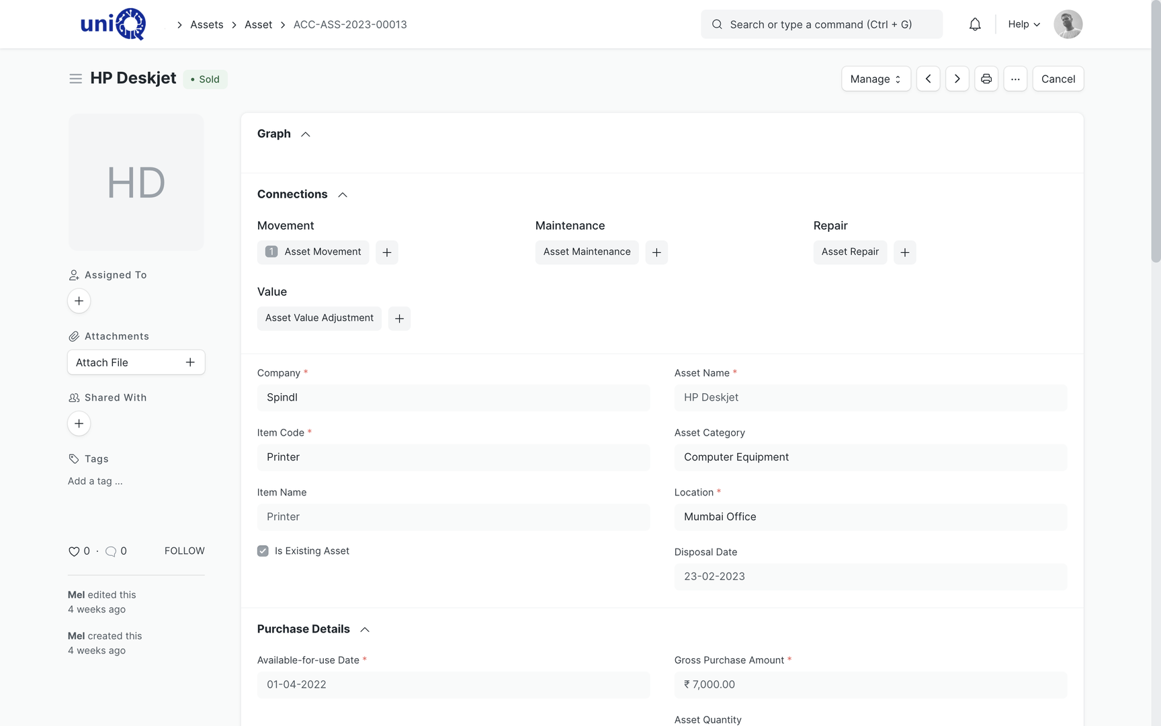Click the ACC-ASS-2023-00013 breadcrumb
The width and height of the screenshot is (1161, 726).
point(350,24)
